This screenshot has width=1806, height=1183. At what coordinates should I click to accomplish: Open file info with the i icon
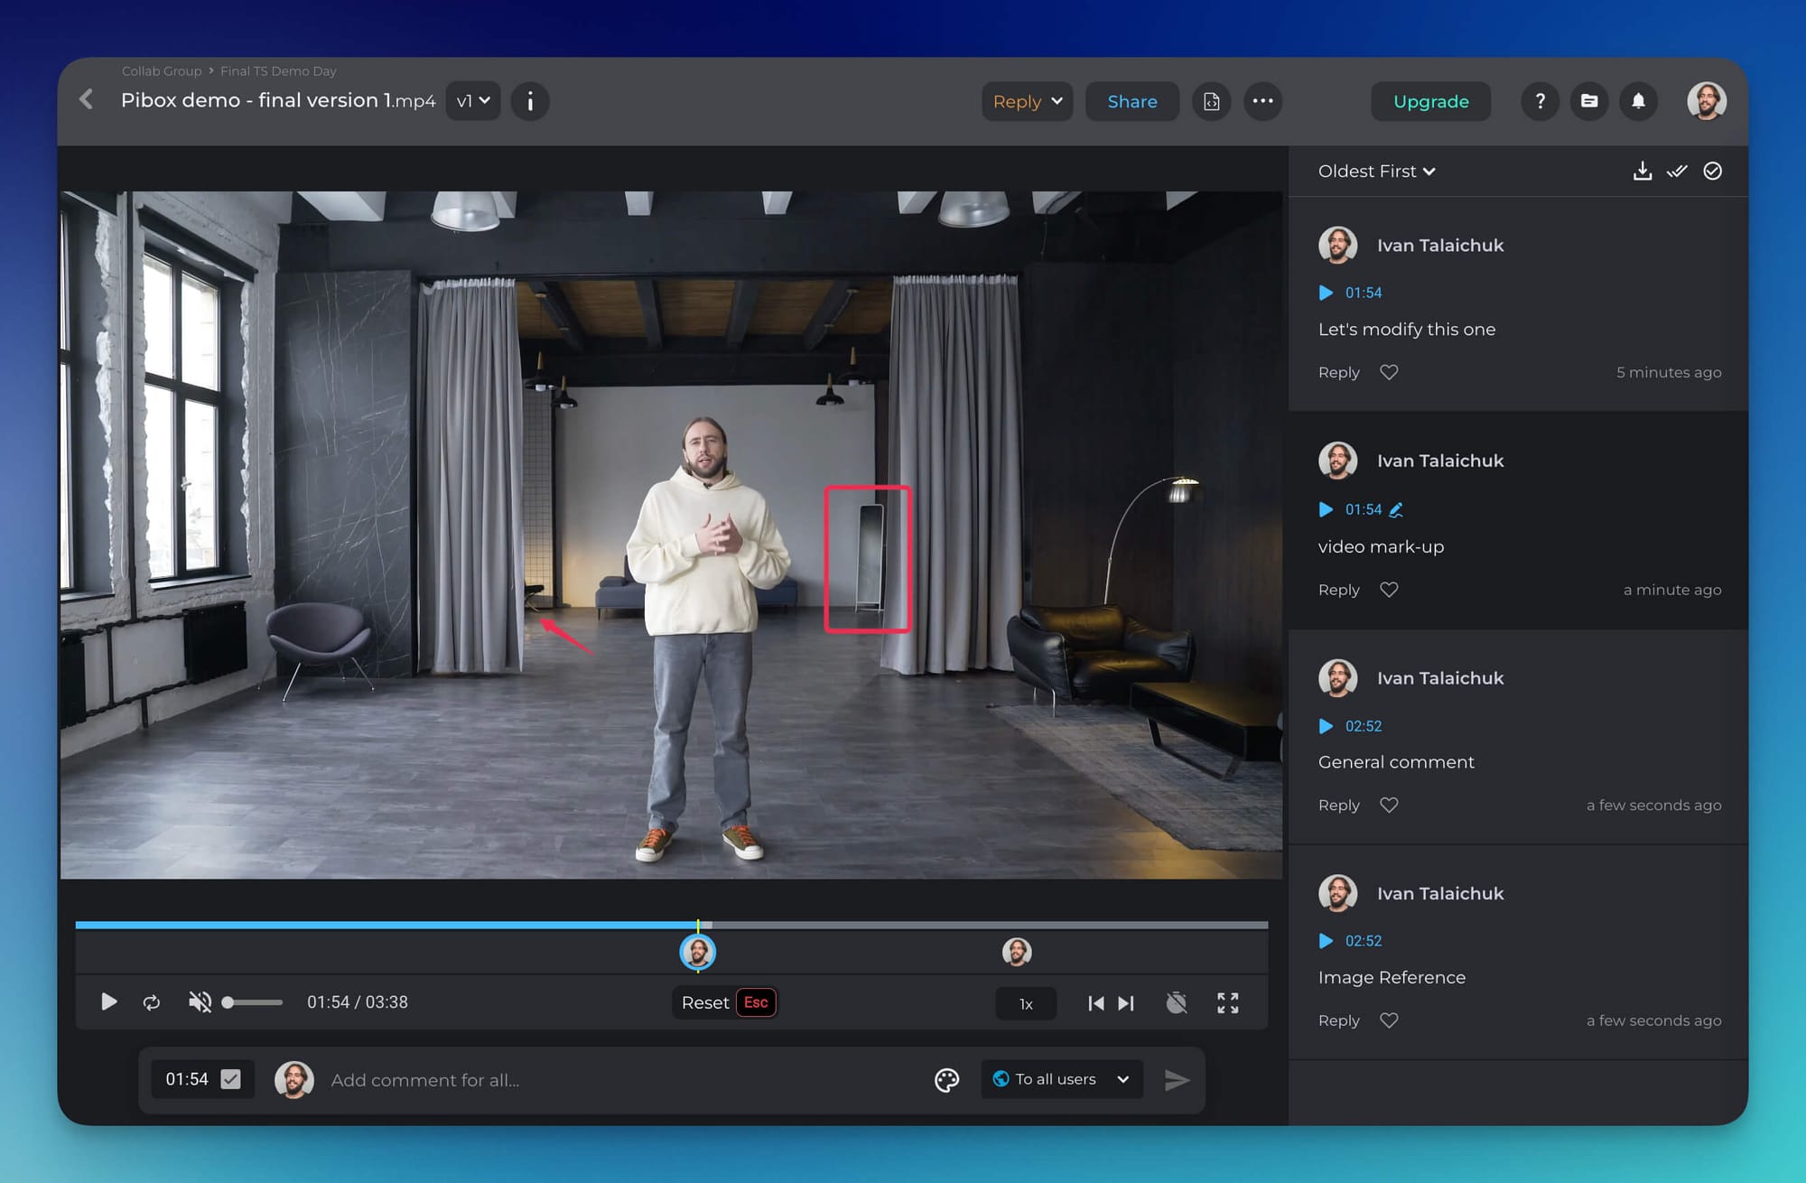(530, 101)
